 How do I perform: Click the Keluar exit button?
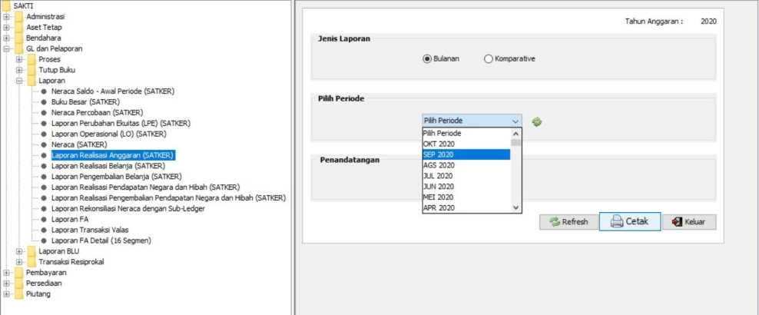click(688, 222)
